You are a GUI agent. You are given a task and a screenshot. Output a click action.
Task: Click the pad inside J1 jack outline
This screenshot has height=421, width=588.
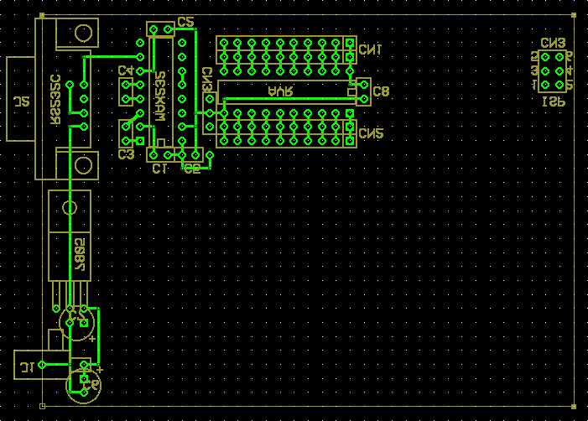(x=41, y=365)
